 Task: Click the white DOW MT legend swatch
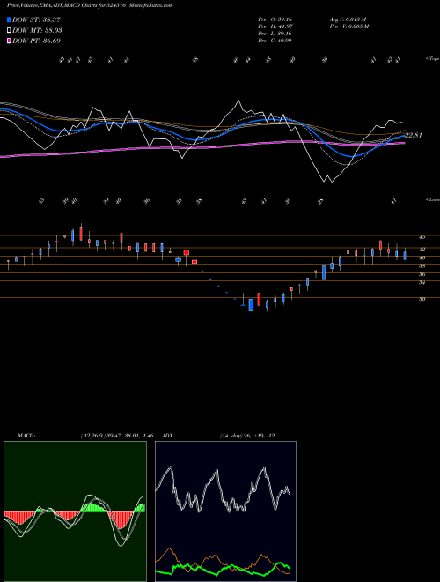pyautogui.click(x=9, y=31)
